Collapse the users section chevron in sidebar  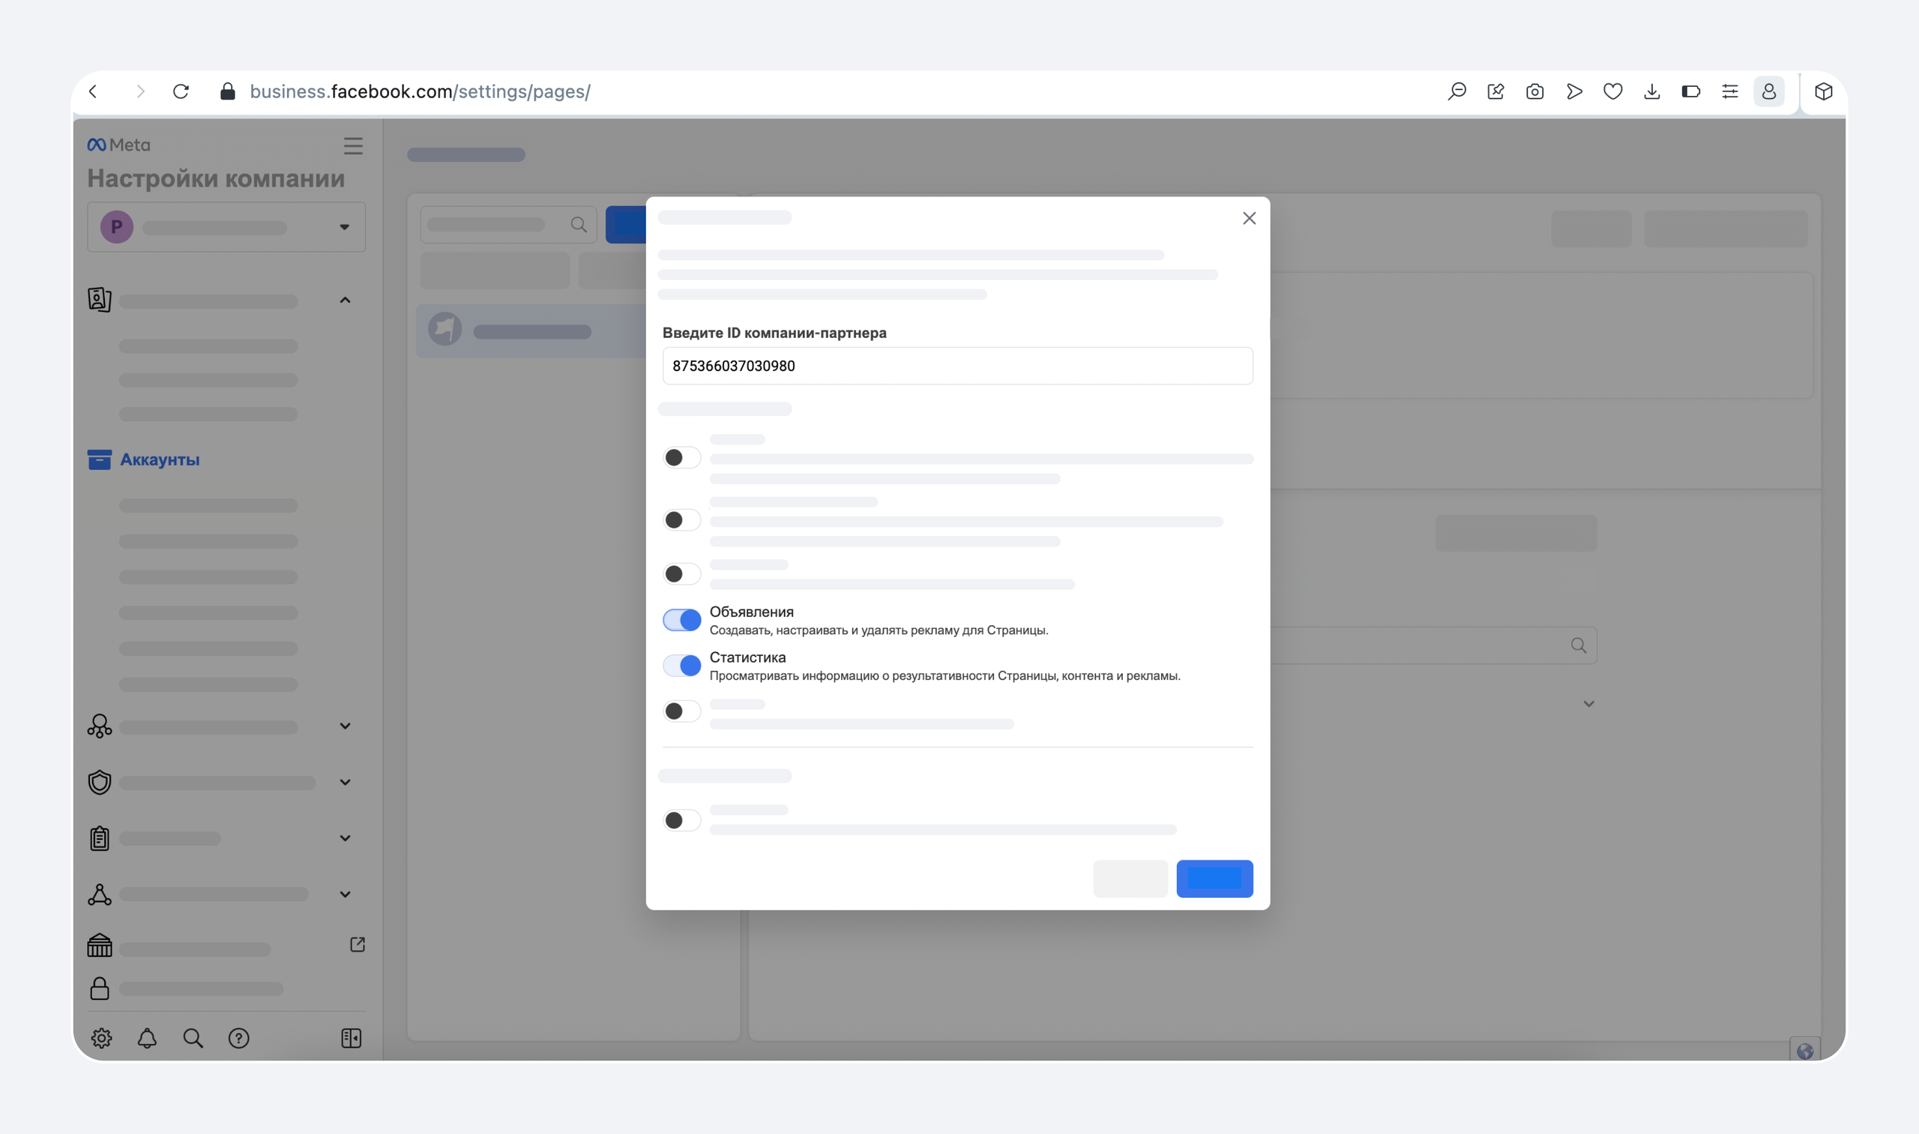345,301
